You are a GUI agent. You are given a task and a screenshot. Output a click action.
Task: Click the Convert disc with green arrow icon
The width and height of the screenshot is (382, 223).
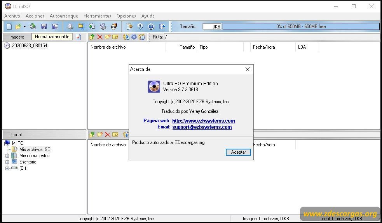[x=92, y=26]
